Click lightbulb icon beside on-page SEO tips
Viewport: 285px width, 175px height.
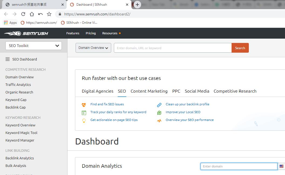(84, 121)
